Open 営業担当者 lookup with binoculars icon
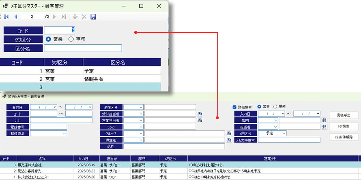 tap(200, 120)
